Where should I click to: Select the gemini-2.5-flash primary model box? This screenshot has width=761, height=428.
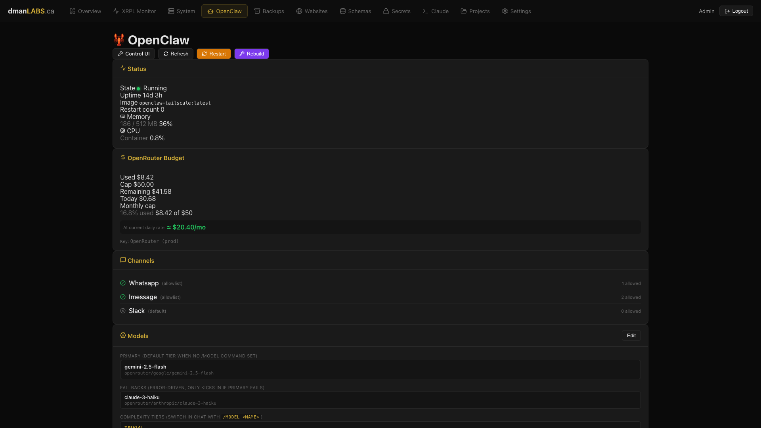380,369
